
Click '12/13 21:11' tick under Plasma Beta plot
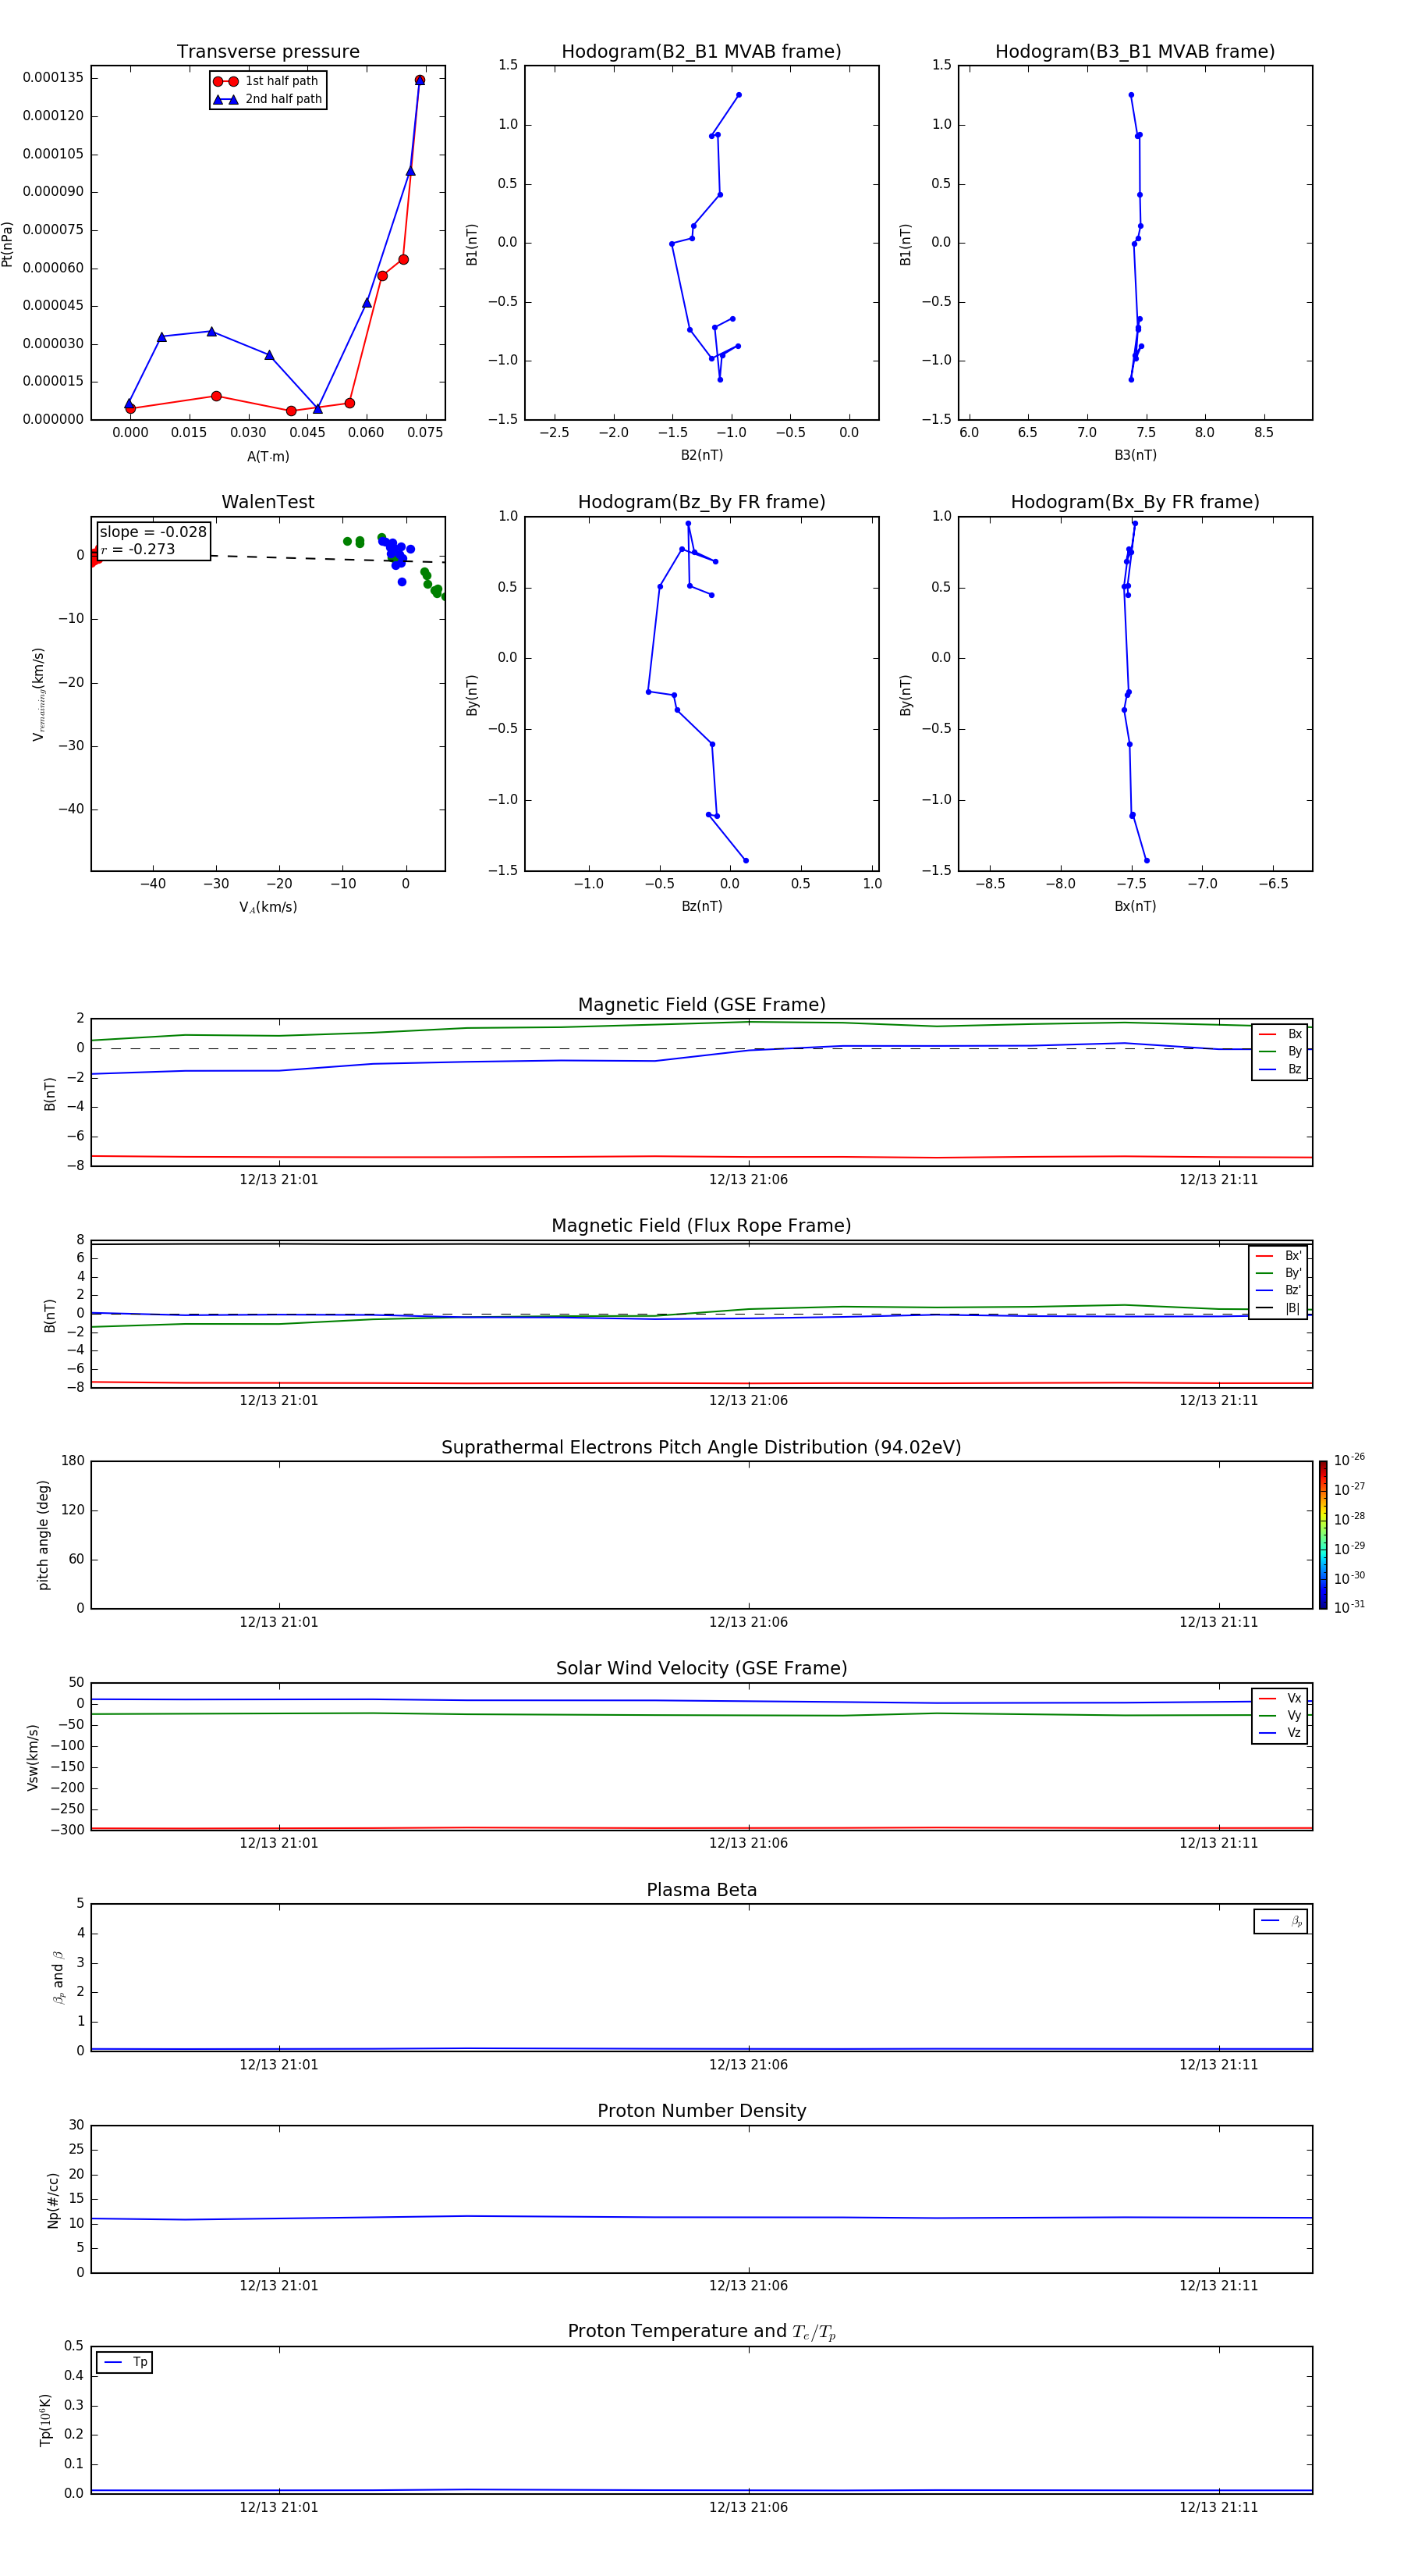[x=1218, y=2064]
